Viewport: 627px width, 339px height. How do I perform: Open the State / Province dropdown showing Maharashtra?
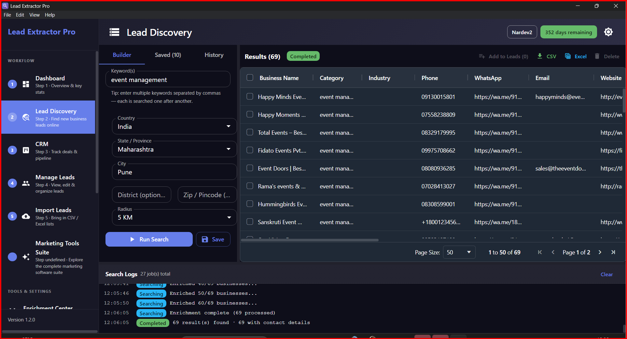(x=174, y=149)
